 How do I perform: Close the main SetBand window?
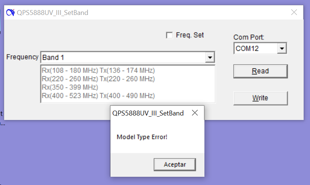coord(294,12)
